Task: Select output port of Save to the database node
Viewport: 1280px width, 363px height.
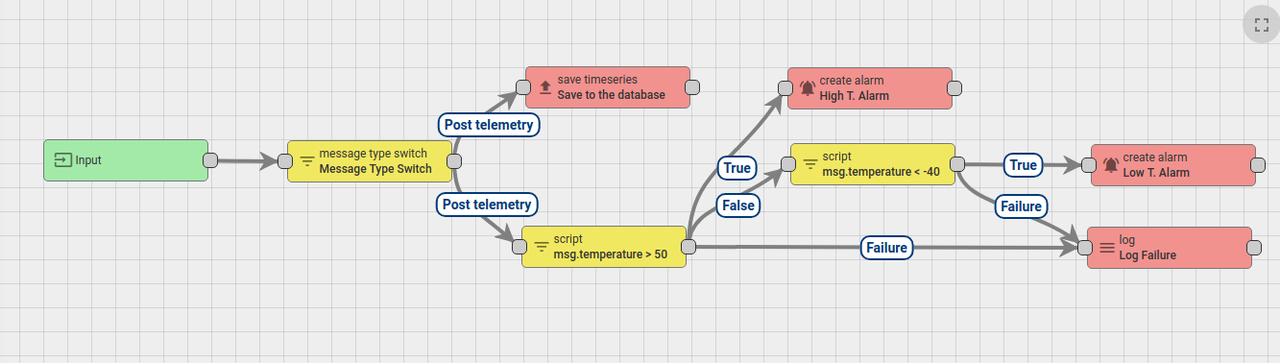Action: [692, 87]
